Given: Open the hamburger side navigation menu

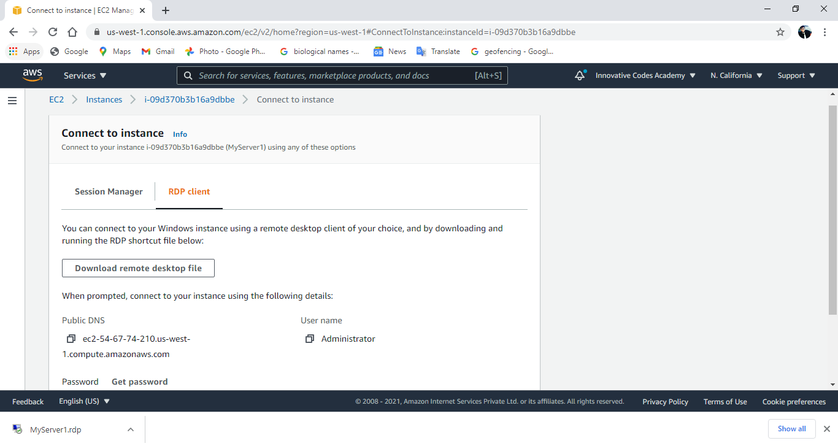Looking at the screenshot, I should click(12, 101).
